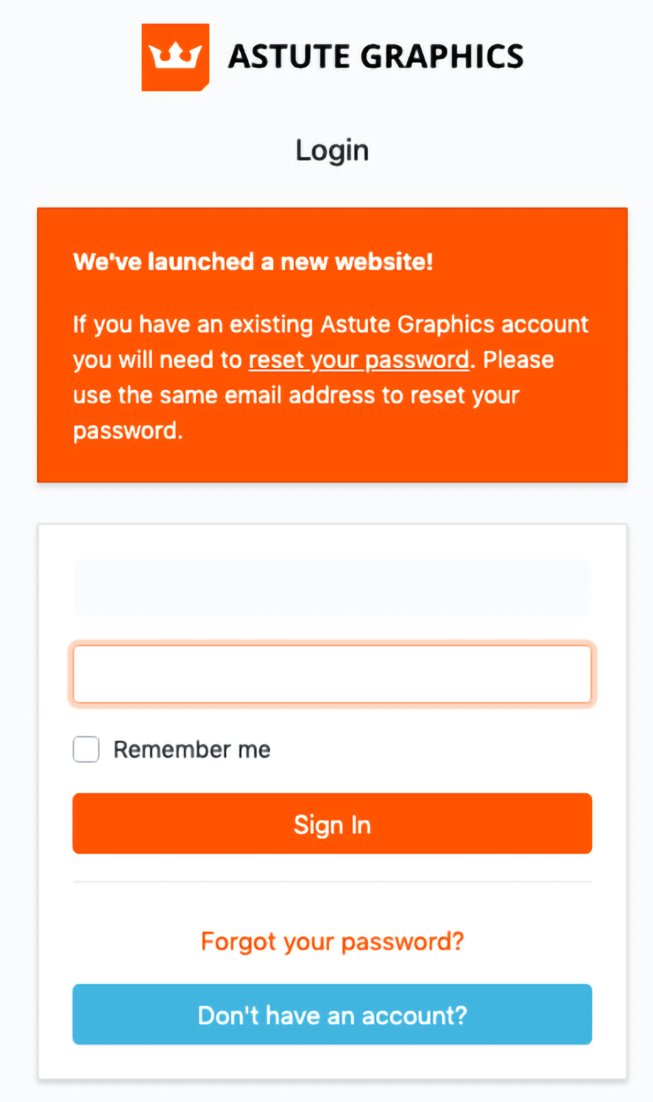The height and width of the screenshot is (1102, 653).
Task: Click the orange crown logo icon
Action: (x=175, y=57)
